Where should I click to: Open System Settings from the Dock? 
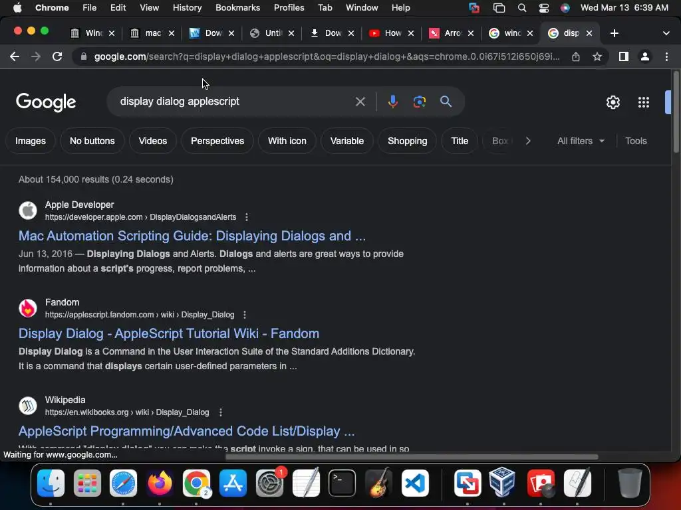click(x=269, y=483)
